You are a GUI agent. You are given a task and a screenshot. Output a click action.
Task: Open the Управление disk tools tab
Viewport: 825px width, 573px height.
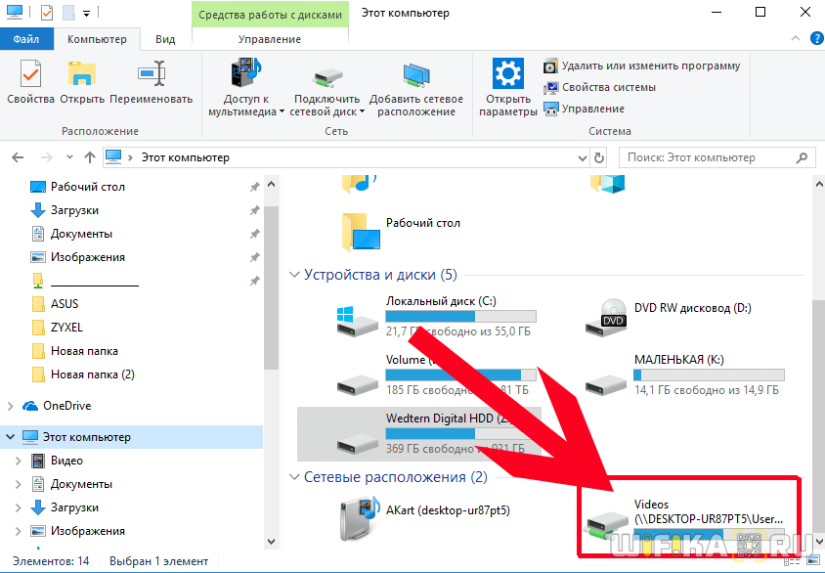click(x=270, y=39)
